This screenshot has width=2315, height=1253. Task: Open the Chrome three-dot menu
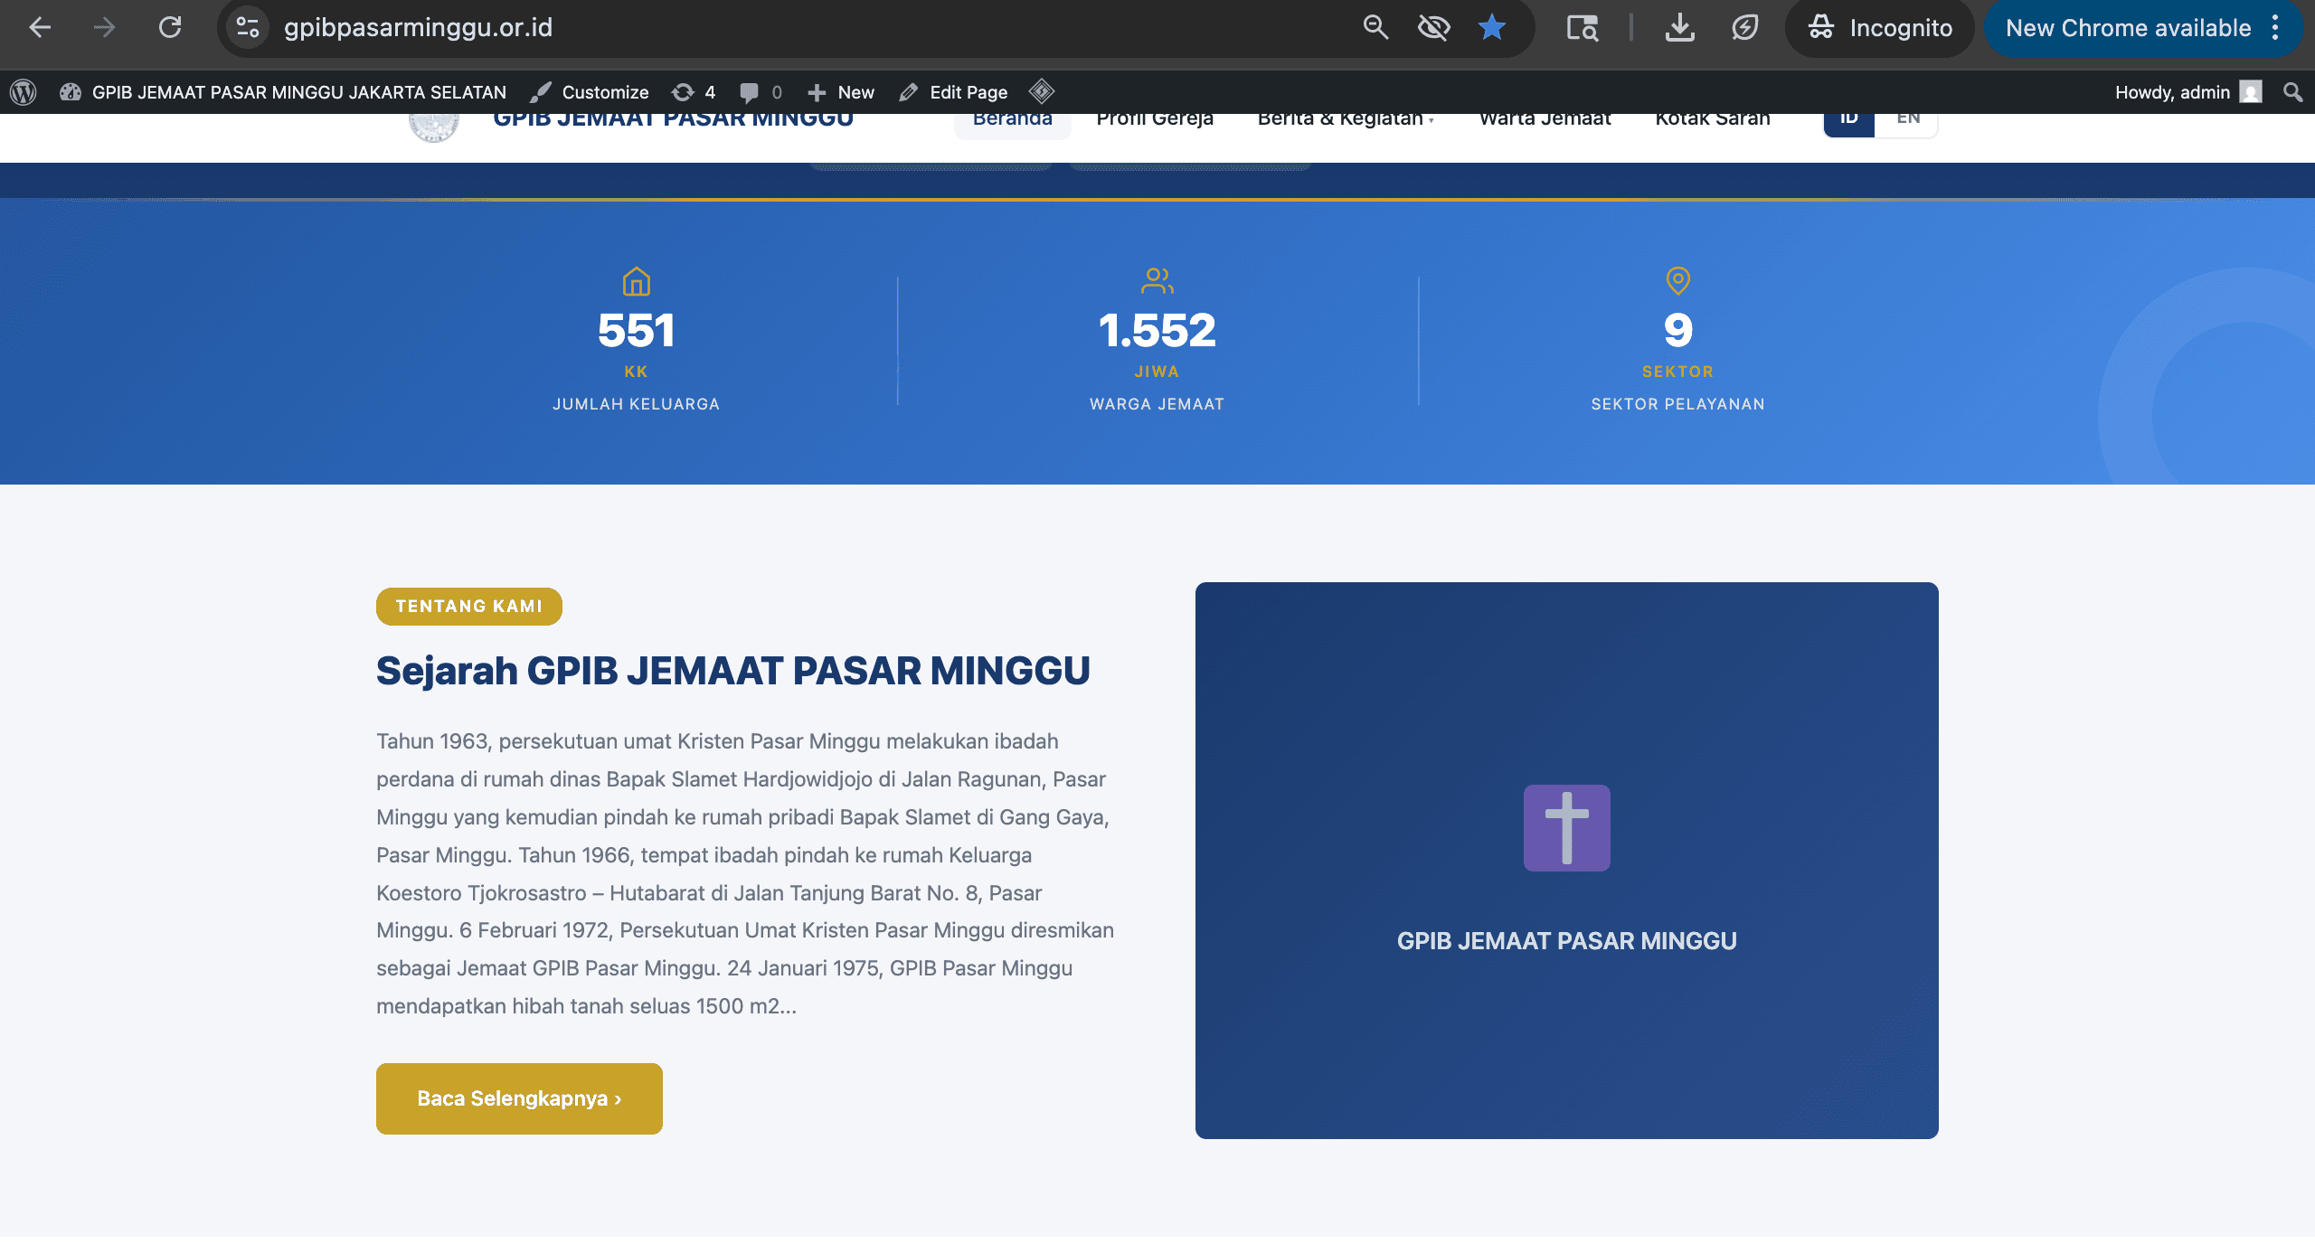(2276, 28)
